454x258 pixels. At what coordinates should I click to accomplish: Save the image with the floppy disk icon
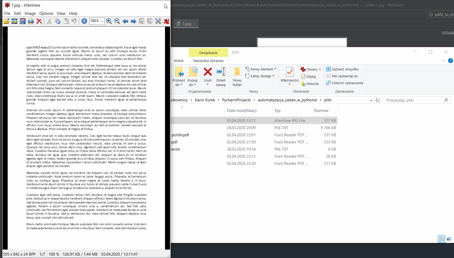pyautogui.click(x=23, y=21)
